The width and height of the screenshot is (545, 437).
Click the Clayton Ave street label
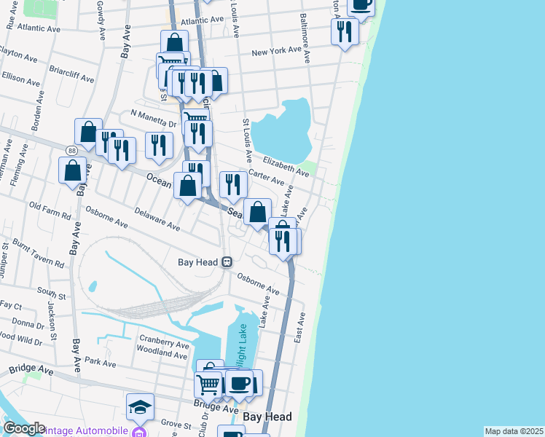tap(18, 55)
